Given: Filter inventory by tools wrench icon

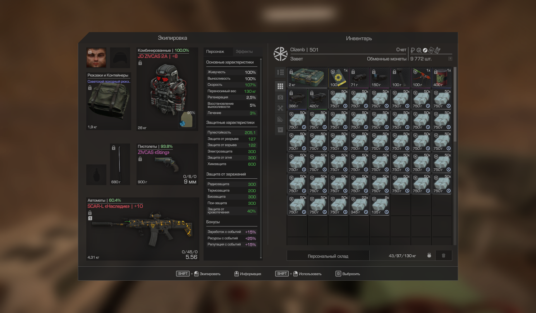Looking at the screenshot, I should click(x=280, y=108).
